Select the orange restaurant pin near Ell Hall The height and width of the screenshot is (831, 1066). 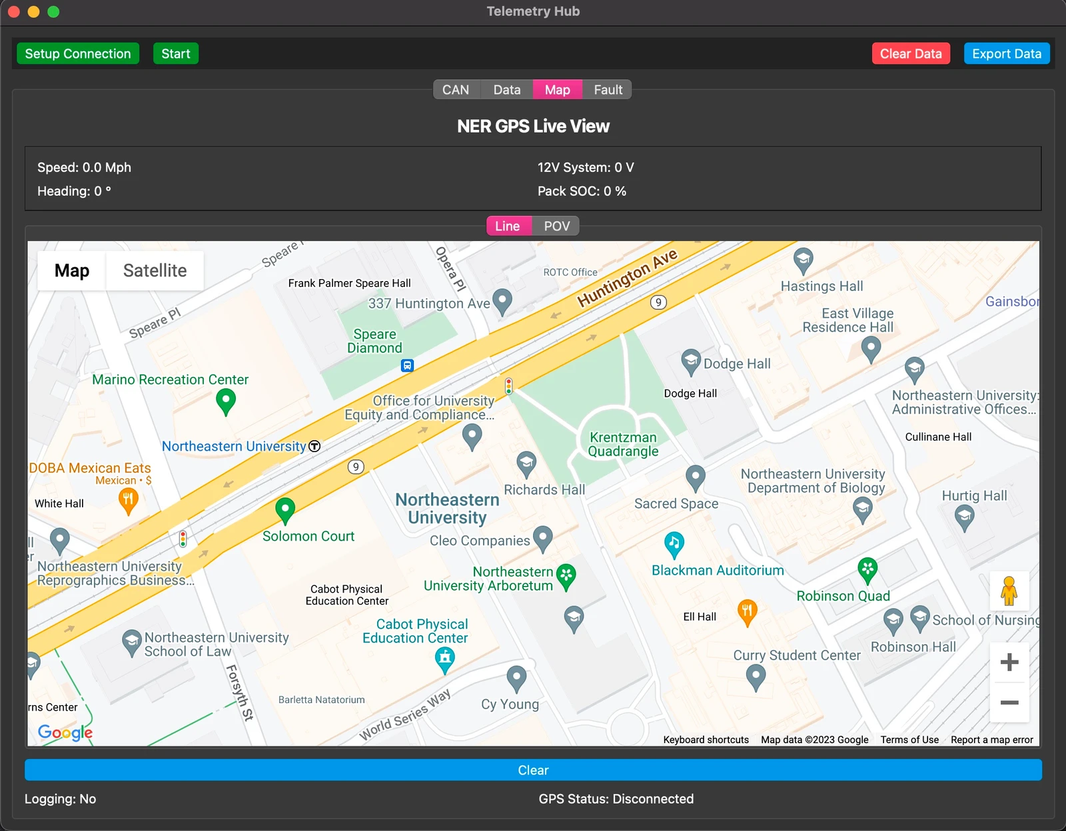tap(747, 613)
